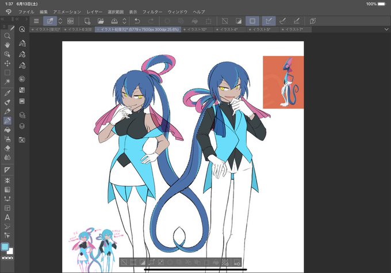Select the Pen tool
The image size is (391, 273).
[x=7, y=102]
